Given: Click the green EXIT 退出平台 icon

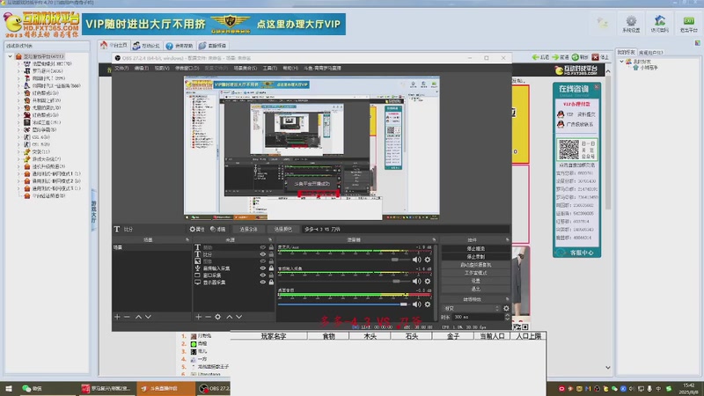Looking at the screenshot, I should (688, 24).
